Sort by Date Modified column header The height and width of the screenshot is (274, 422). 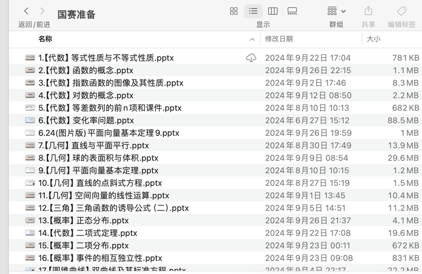click(279, 39)
